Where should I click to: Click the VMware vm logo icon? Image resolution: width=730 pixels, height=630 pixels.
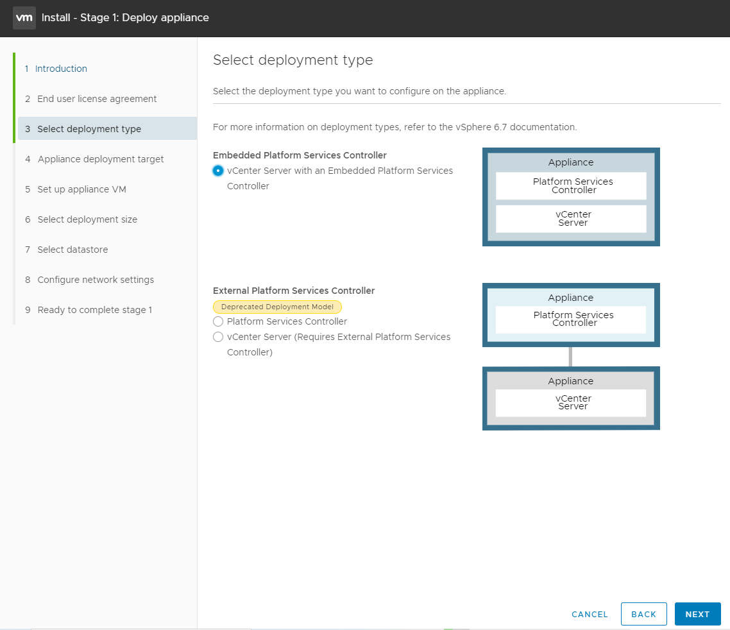click(24, 18)
